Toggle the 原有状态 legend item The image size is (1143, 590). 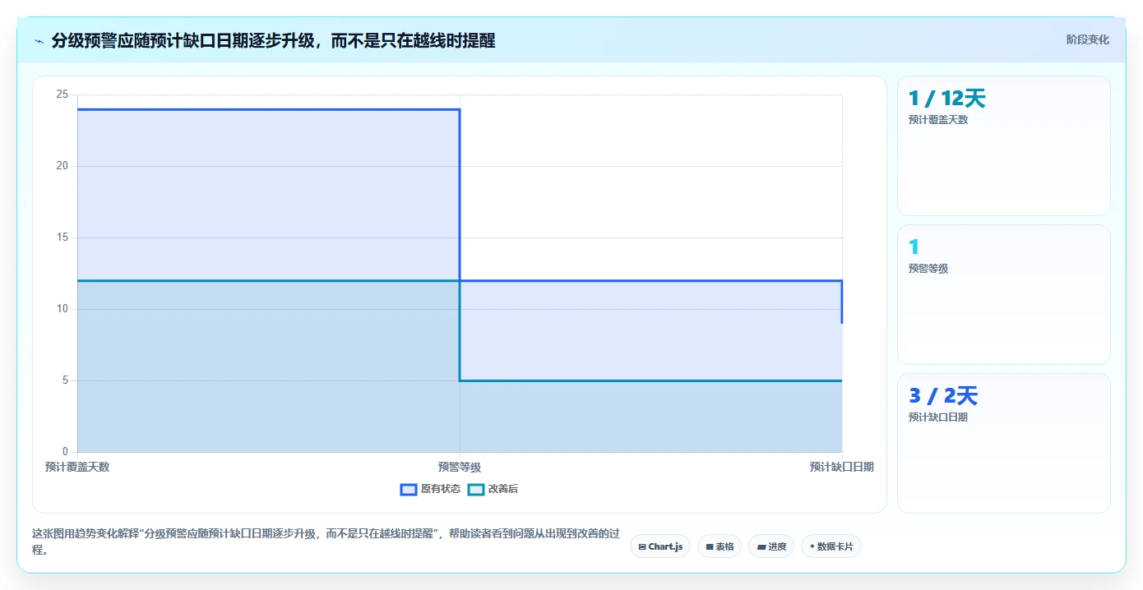430,489
